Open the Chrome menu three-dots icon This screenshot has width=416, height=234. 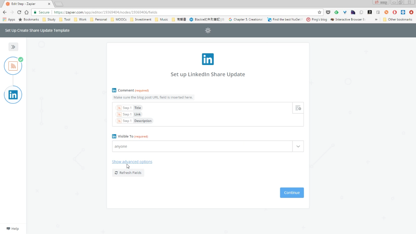(411, 12)
